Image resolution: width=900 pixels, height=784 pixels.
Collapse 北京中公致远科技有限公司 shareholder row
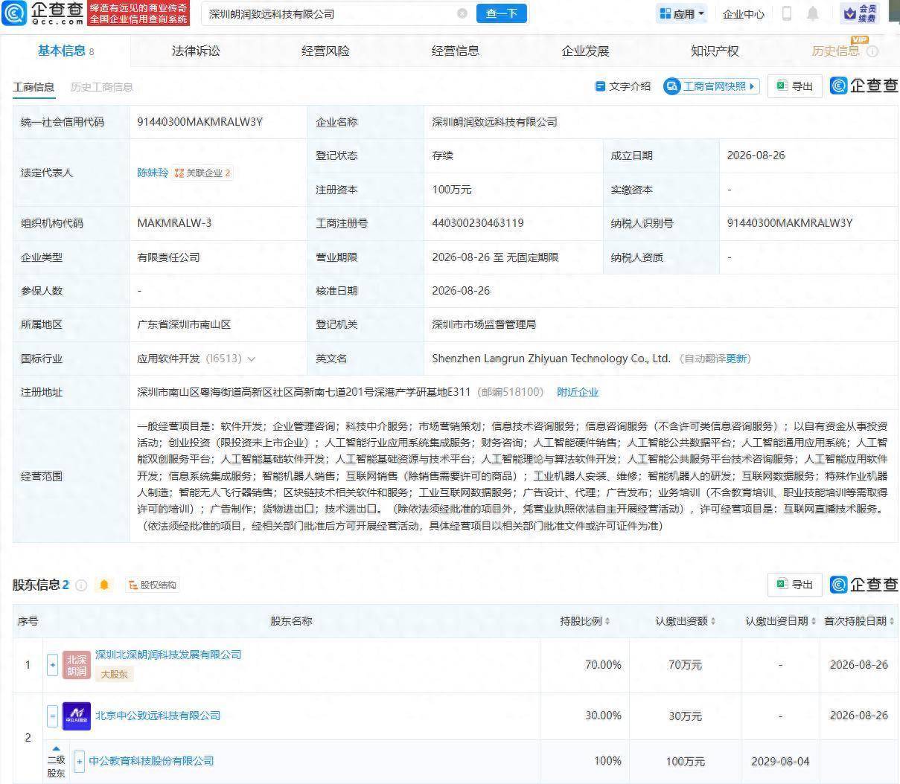pos(52,716)
